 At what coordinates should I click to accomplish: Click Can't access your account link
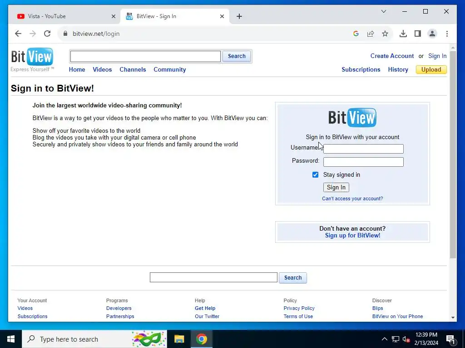[352, 198]
